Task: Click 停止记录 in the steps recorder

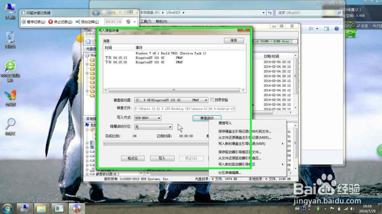Action: click(x=60, y=22)
